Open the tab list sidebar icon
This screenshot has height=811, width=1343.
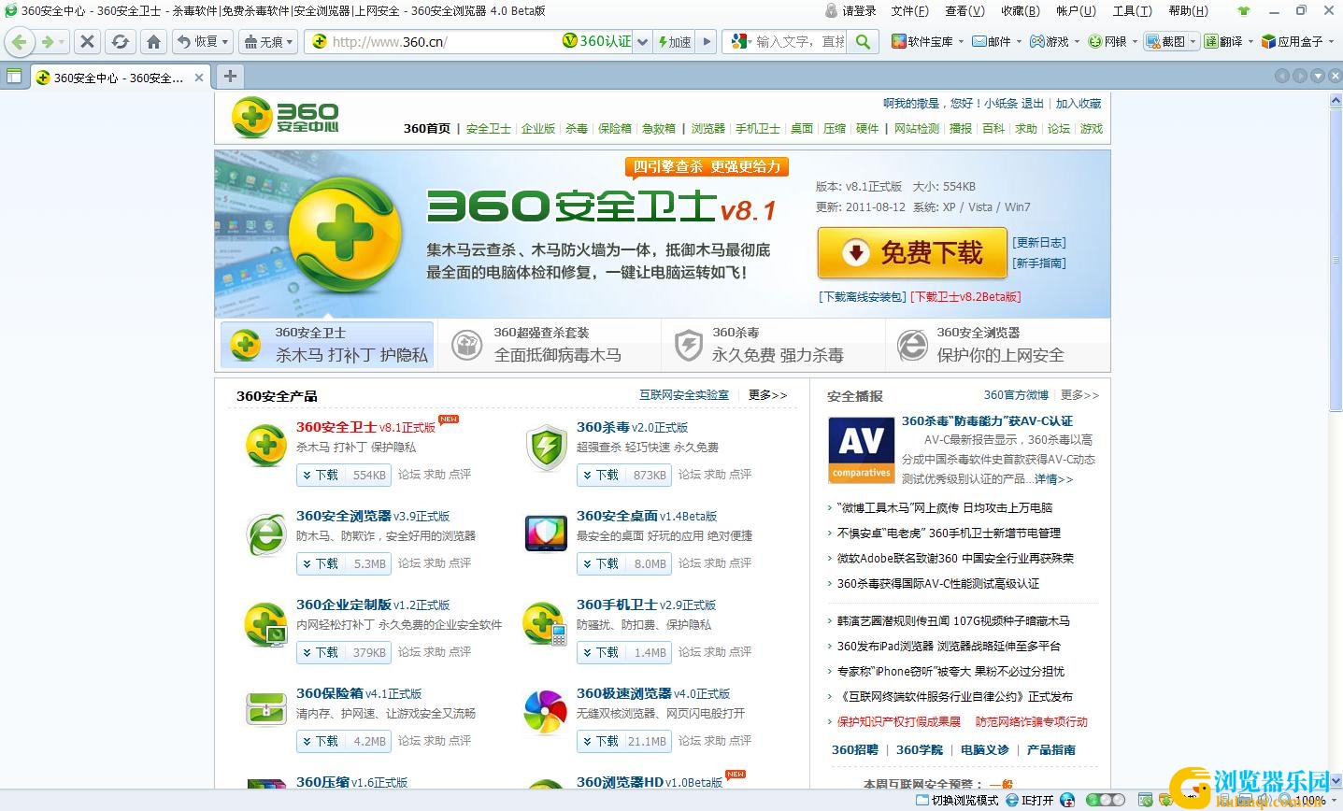[14, 77]
